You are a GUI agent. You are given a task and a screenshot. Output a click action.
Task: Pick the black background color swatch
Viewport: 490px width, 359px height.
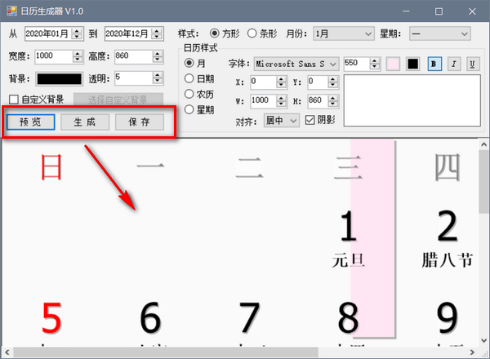57,78
